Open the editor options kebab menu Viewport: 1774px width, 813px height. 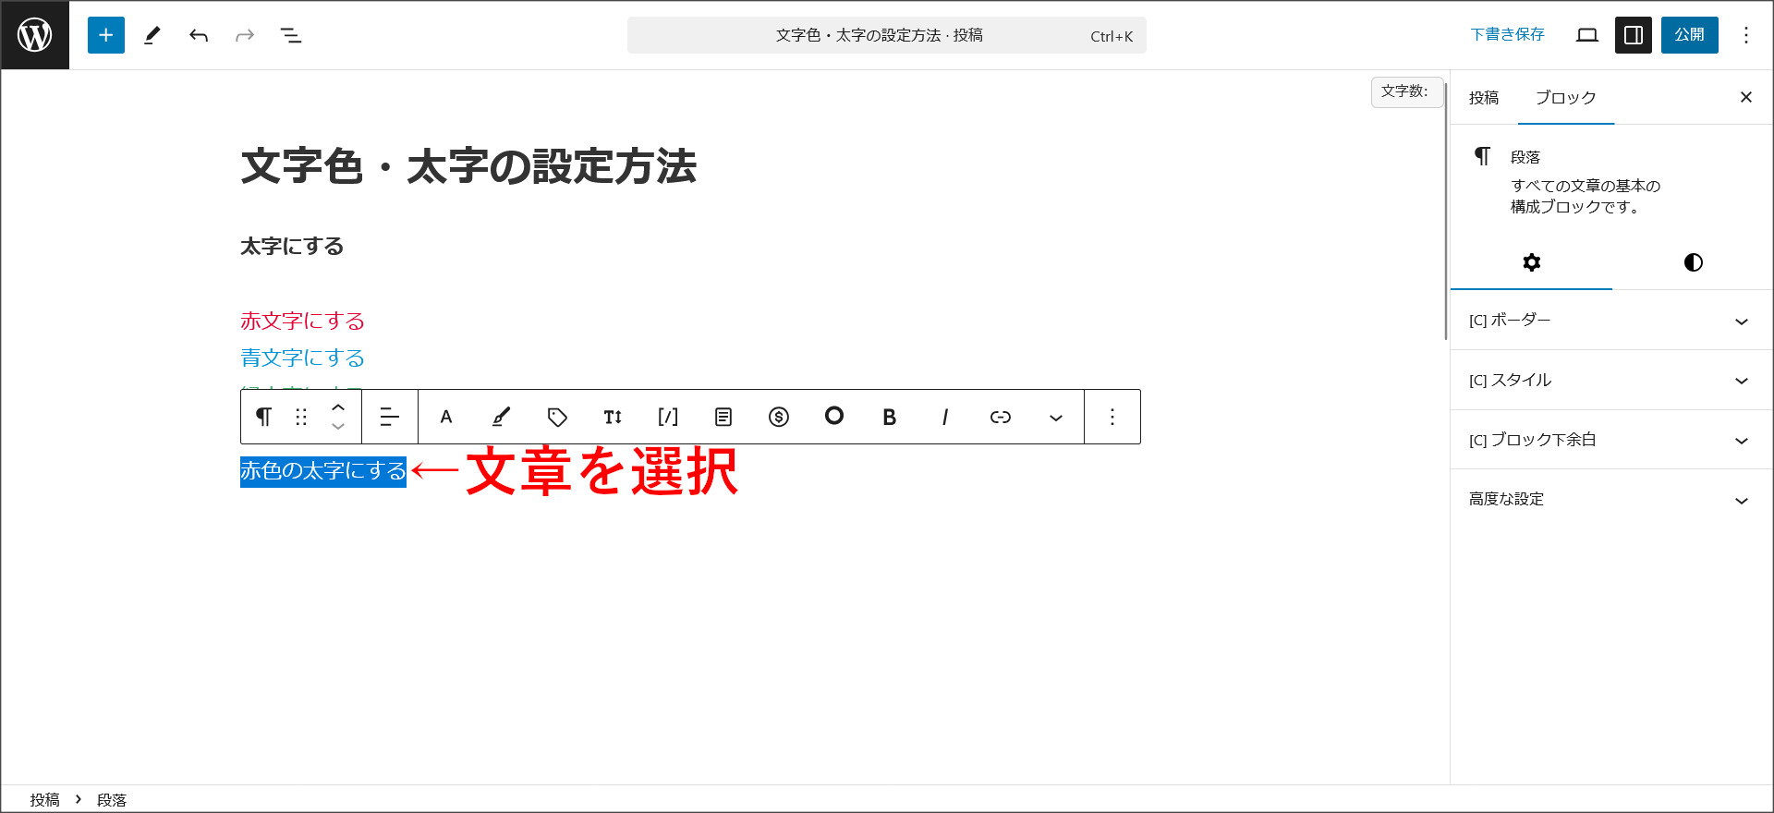(x=1746, y=35)
